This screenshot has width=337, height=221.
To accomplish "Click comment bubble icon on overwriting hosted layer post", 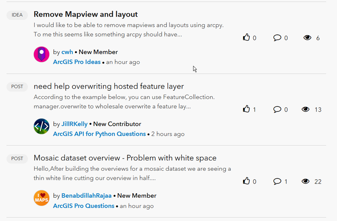I will click(277, 109).
